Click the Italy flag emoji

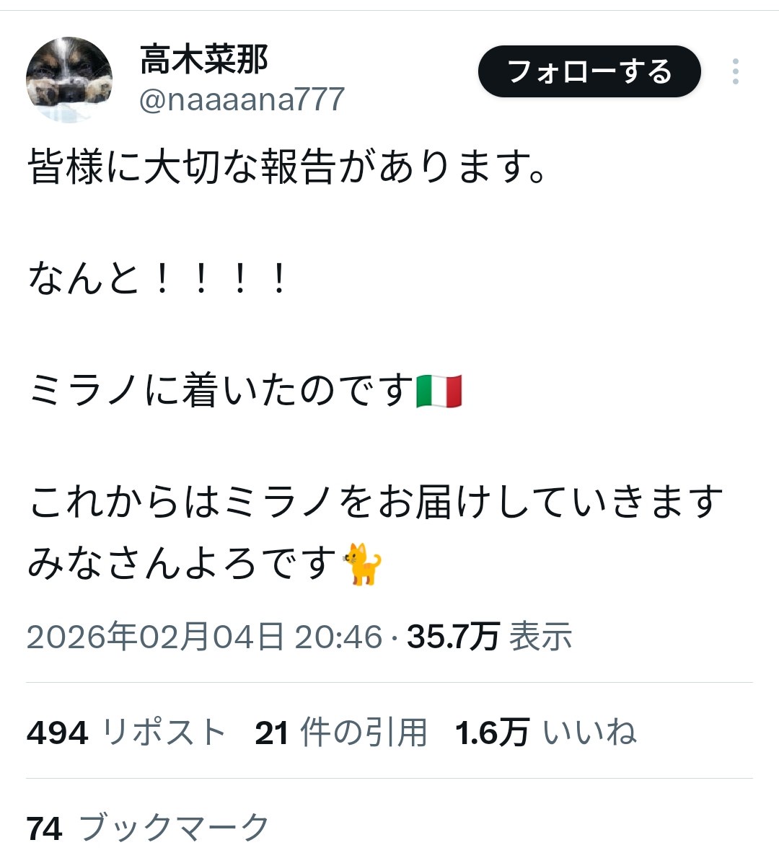(x=439, y=392)
